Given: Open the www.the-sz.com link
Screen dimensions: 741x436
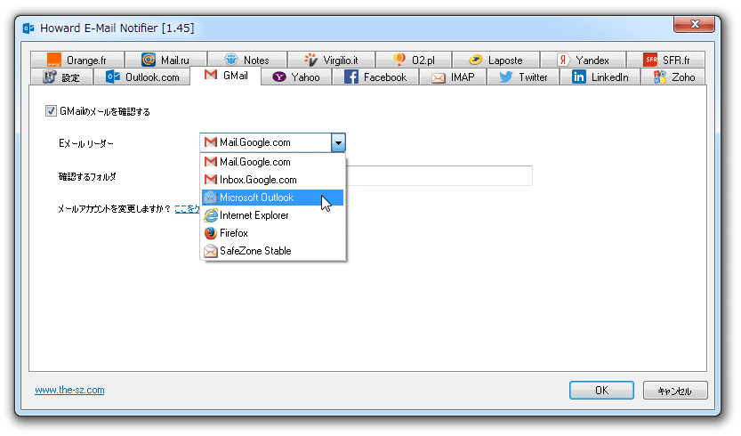Looking at the screenshot, I should pyautogui.click(x=69, y=390).
